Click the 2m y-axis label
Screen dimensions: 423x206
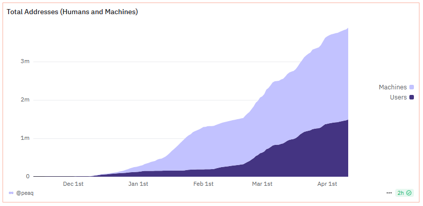[x=25, y=100]
